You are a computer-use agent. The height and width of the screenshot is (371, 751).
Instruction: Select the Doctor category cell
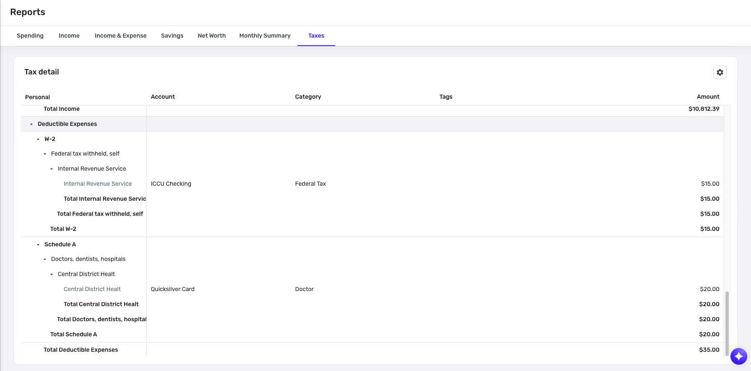click(x=304, y=289)
